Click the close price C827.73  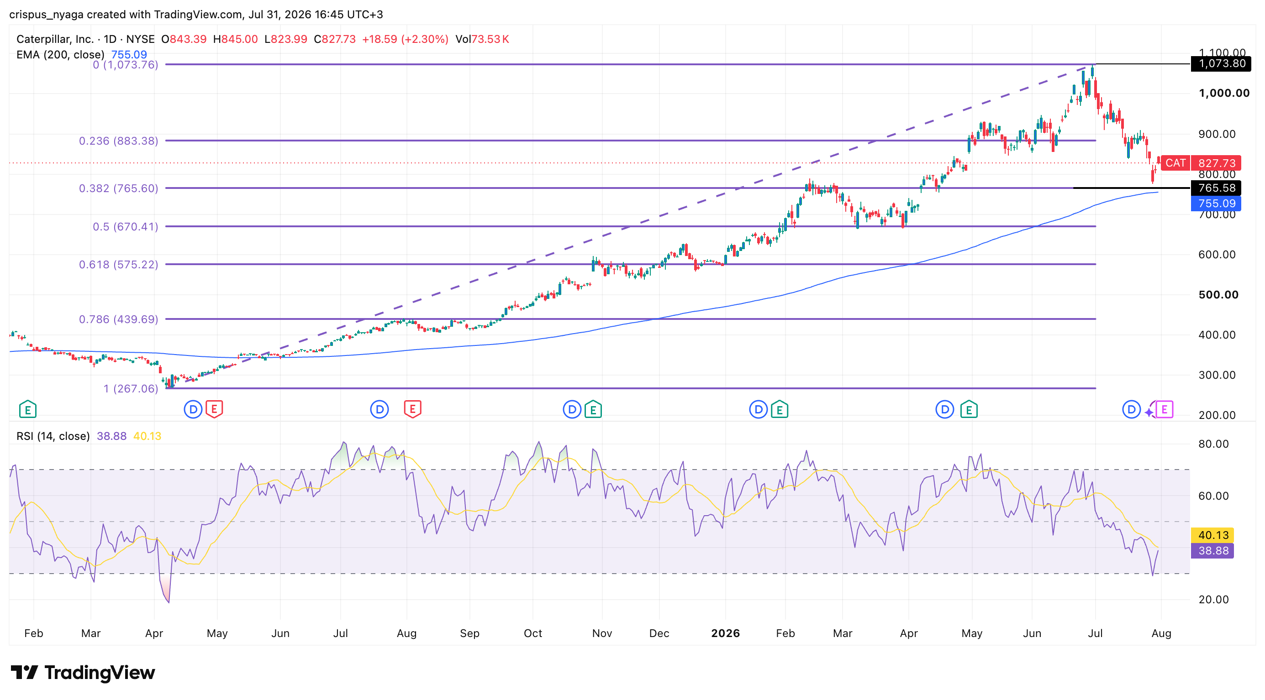pyautogui.click(x=335, y=39)
